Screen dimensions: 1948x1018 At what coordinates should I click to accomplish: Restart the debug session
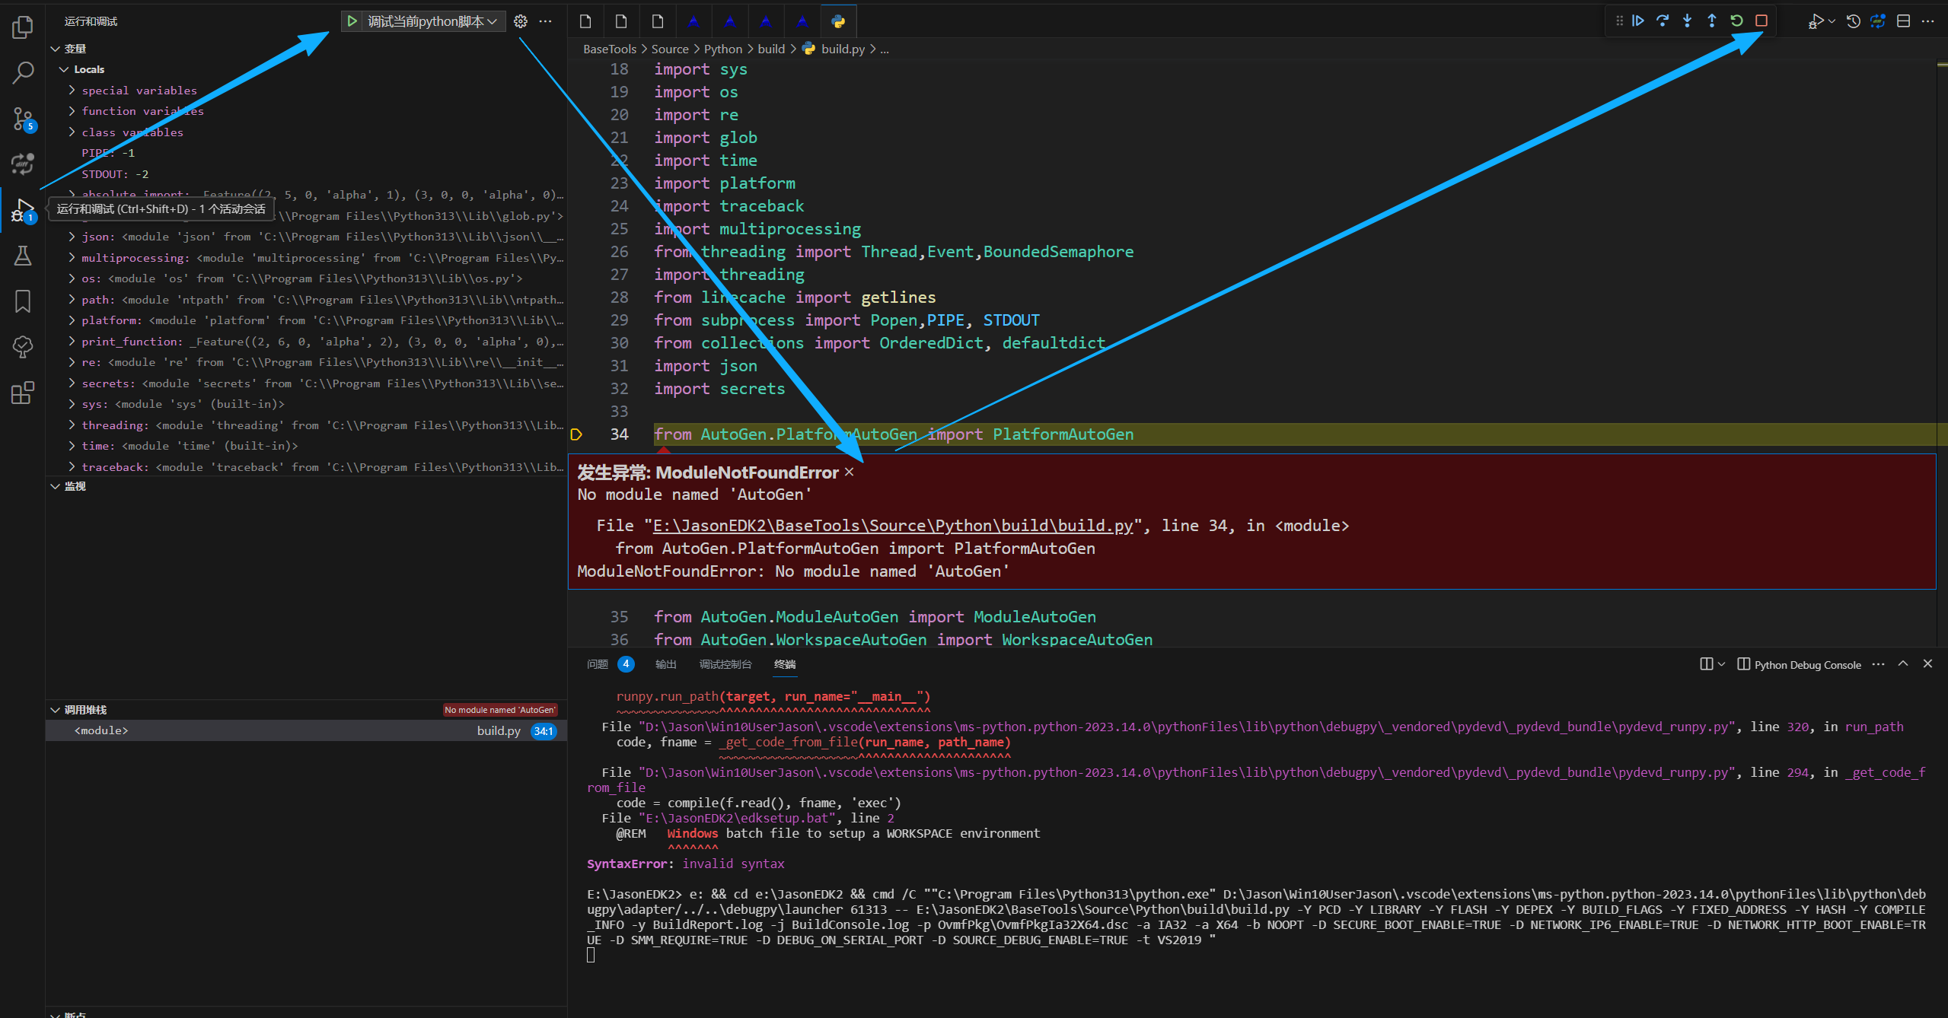1736,21
